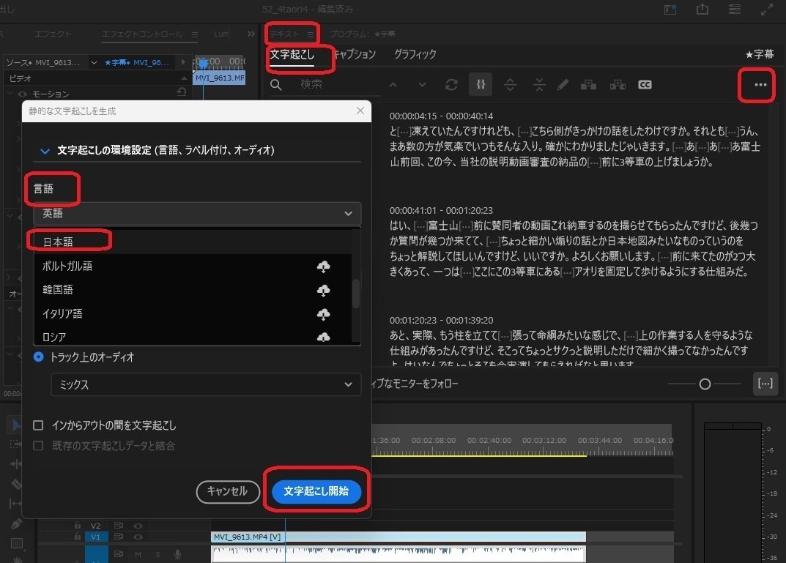786x563 pixels.
Task: Click the download cloud icon for ポルトガル語
Action: point(323,266)
